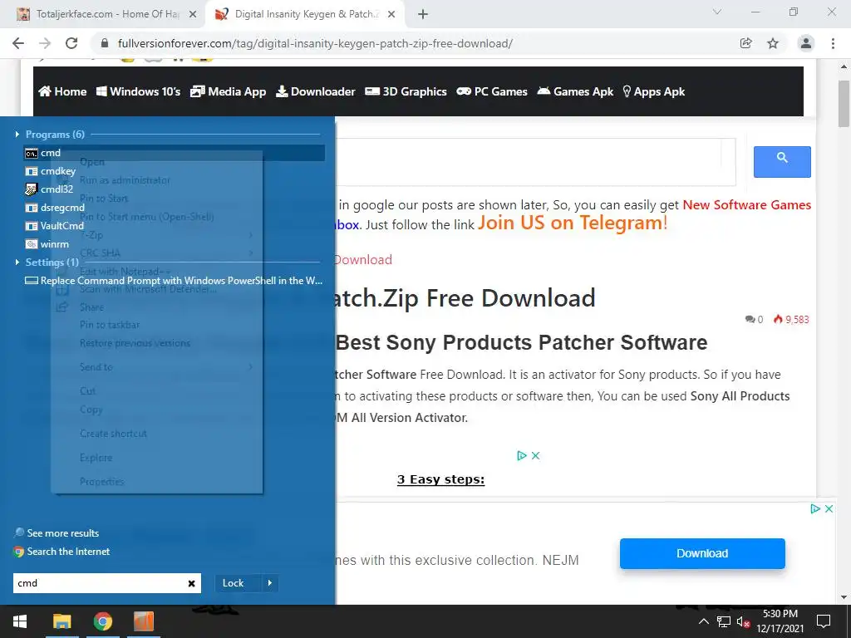Open File Explorer from taskbar
Viewport: 851px width, 638px height.
tap(61, 621)
